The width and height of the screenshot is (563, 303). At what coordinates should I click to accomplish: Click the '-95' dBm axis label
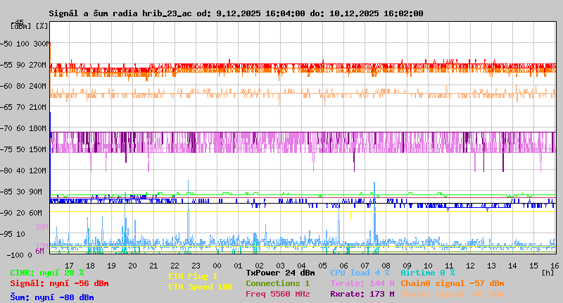click(6, 235)
